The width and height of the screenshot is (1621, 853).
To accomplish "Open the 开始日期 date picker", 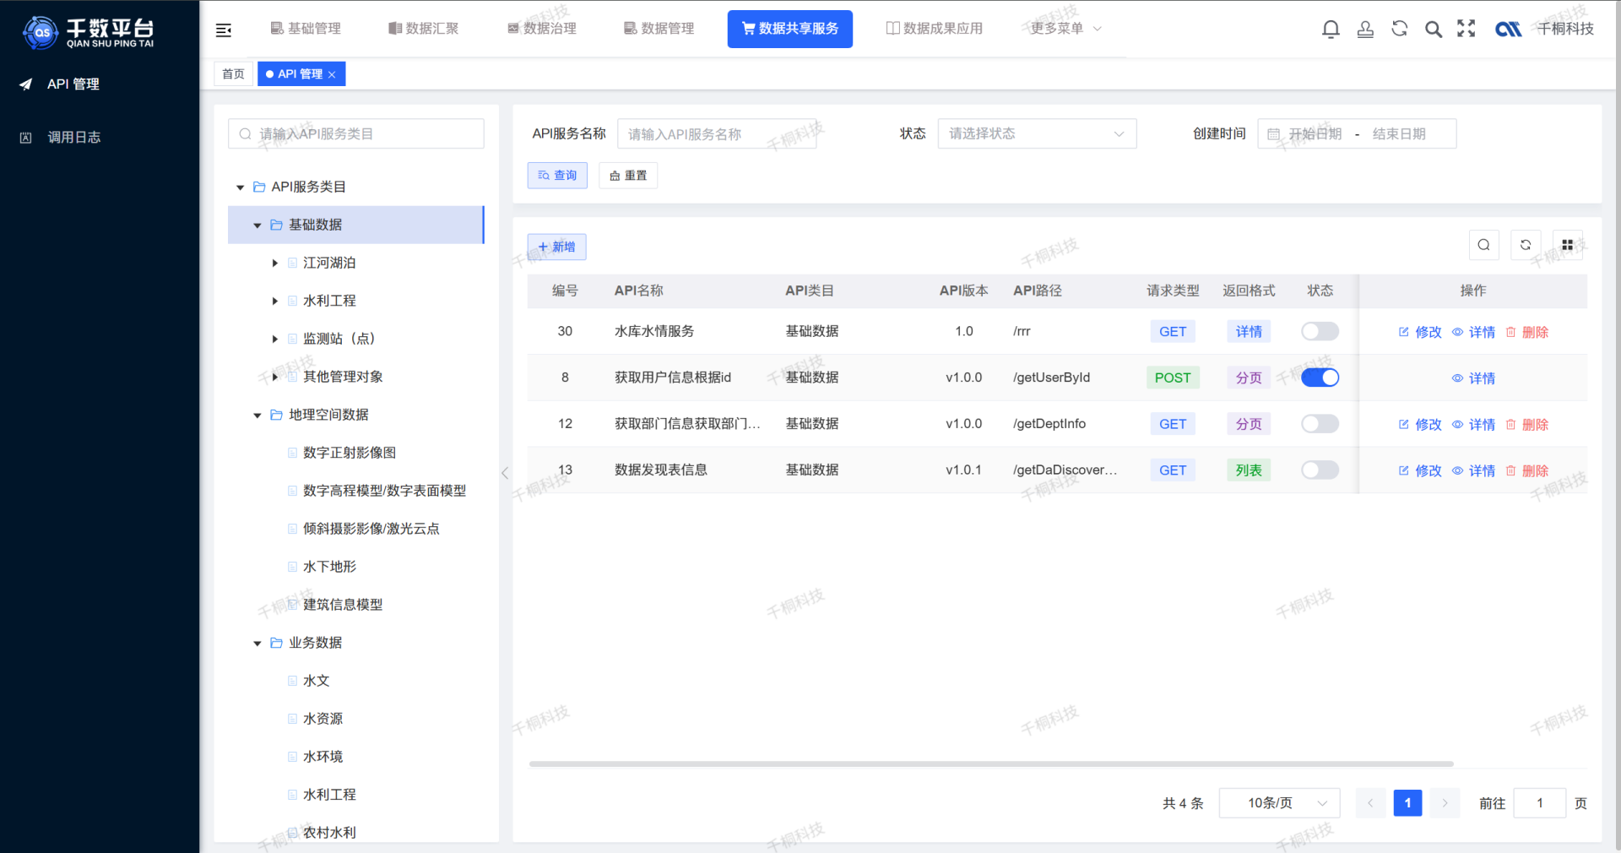I will [x=1315, y=133].
